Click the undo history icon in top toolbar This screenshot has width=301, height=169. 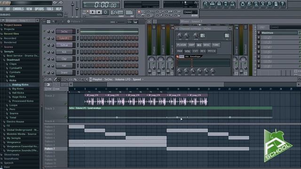point(243,4)
